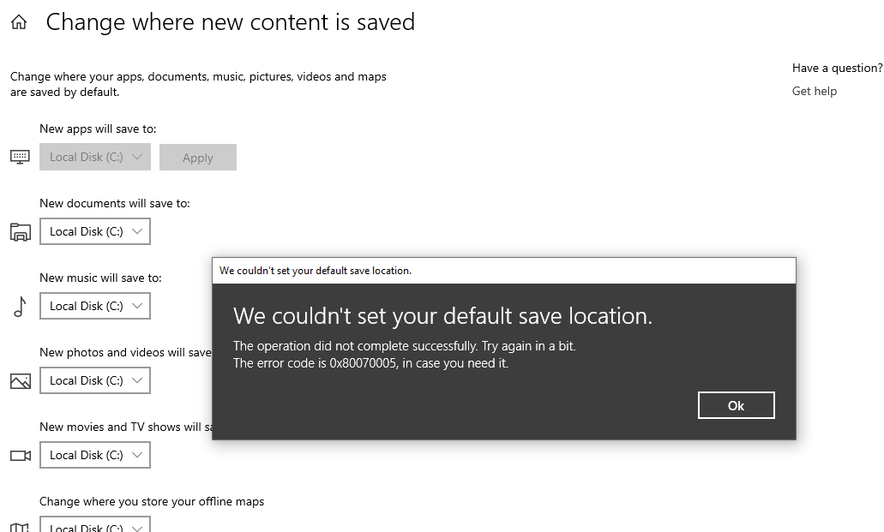Open the New documents save location dropdown
Screen dimensions: 884x532
tap(94, 231)
